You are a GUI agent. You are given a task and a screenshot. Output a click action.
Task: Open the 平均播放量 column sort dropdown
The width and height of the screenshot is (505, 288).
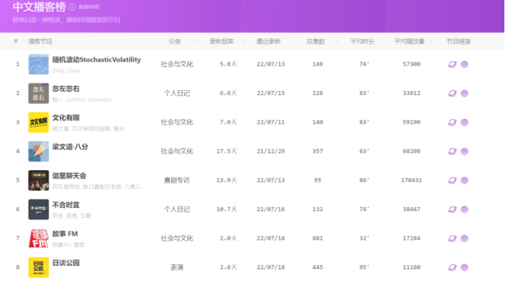(431, 42)
